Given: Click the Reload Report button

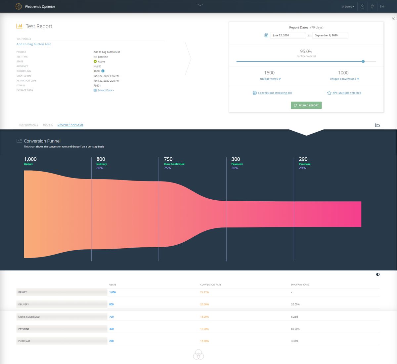Looking at the screenshot, I should [x=306, y=105].
